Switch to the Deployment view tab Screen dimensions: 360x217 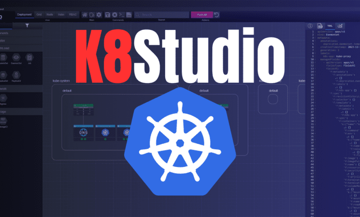point(24,14)
